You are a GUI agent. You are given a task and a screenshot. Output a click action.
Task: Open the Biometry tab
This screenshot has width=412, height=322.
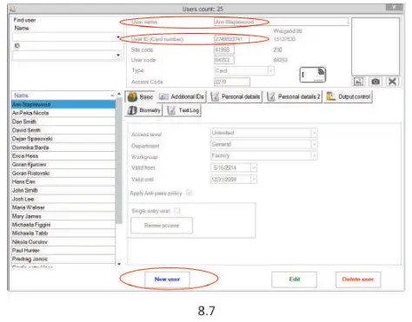point(144,110)
